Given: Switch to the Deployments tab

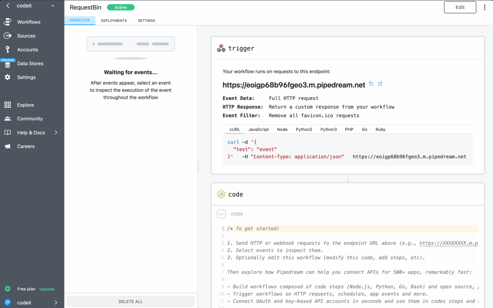Looking at the screenshot, I should tap(114, 21).
